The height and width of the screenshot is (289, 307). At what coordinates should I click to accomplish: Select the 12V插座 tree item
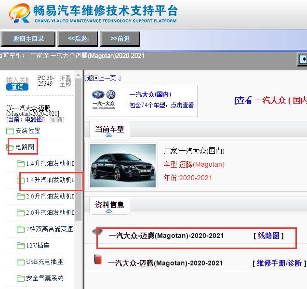38,245
